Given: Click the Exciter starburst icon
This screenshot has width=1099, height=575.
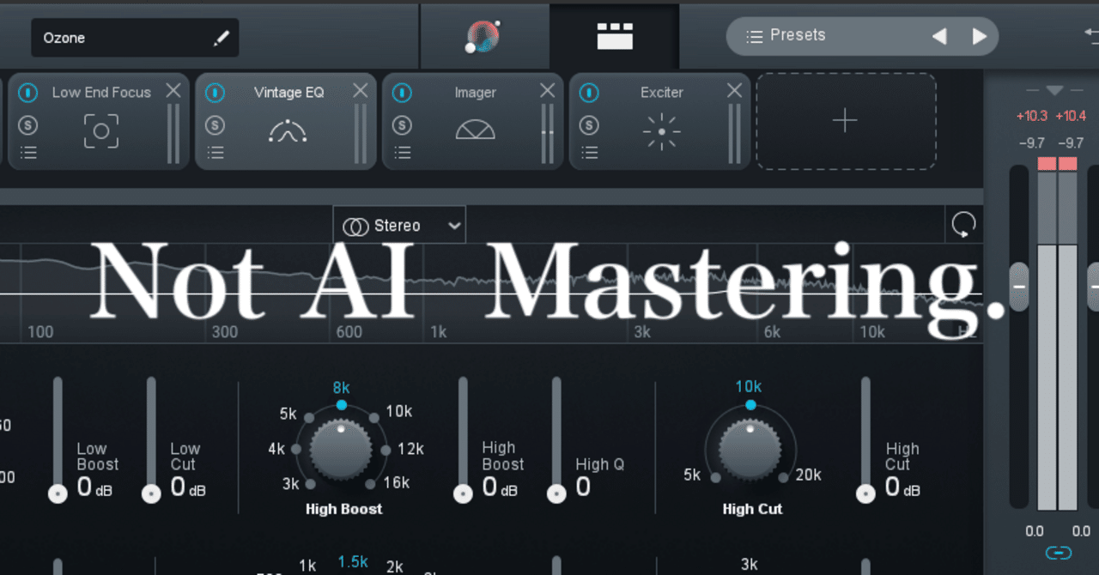Looking at the screenshot, I should pos(661,130).
